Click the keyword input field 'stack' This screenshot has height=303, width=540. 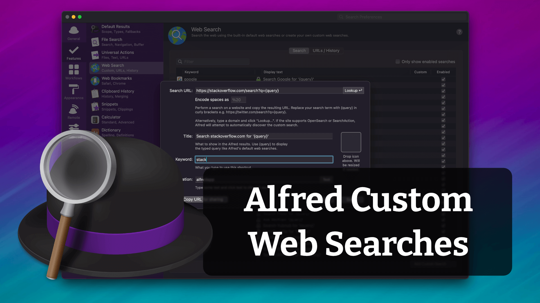pos(264,159)
